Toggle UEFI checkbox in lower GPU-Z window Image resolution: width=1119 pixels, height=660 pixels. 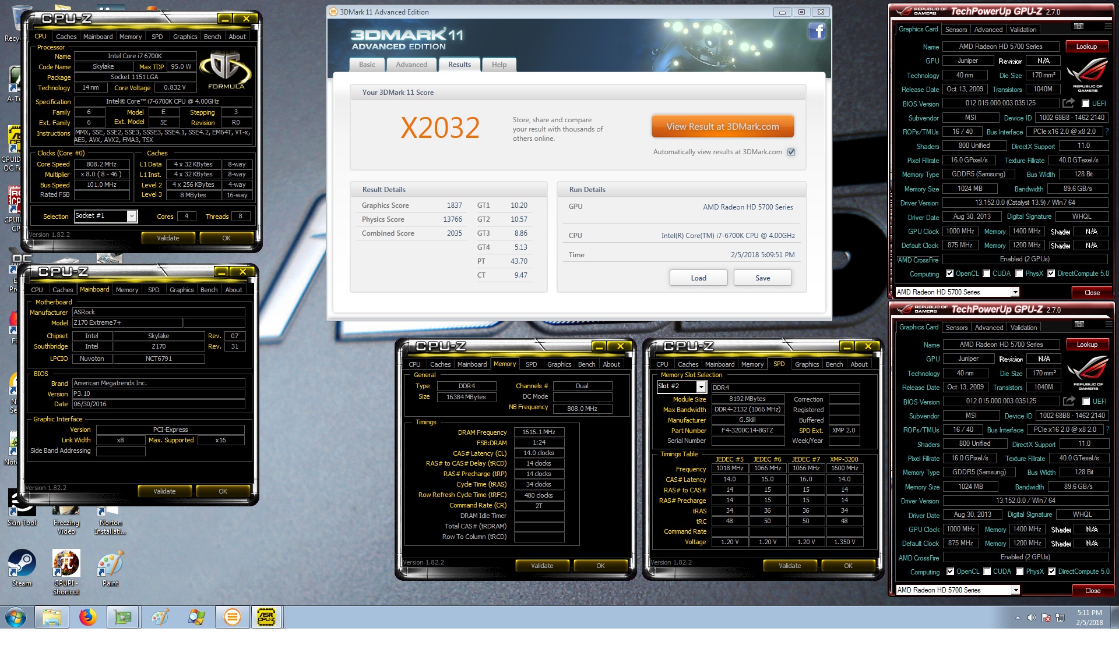pyautogui.click(x=1086, y=402)
